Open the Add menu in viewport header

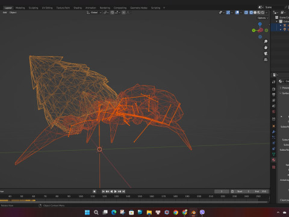pyautogui.click(x=5, y=13)
